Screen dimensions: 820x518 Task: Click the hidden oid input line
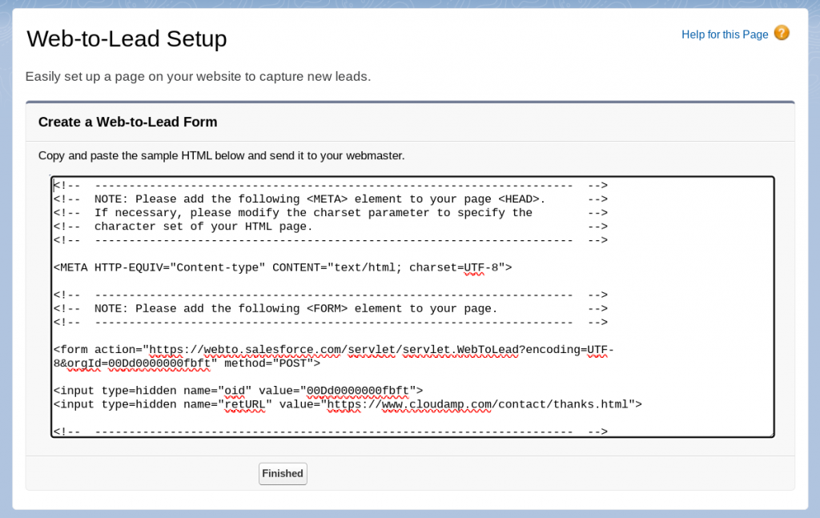point(236,391)
